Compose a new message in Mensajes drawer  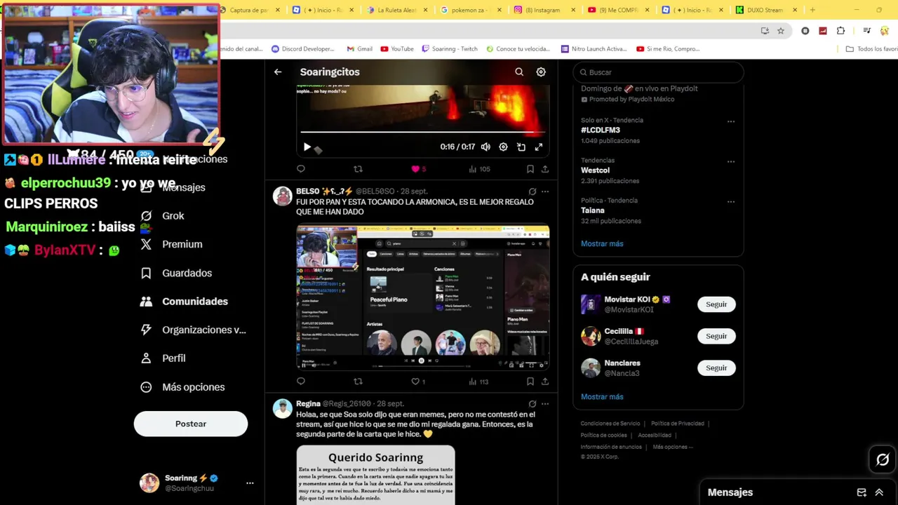(862, 492)
